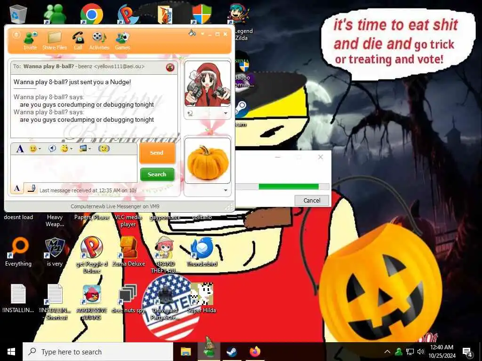The height and width of the screenshot is (361, 482).
Task: Open Games in Messenger toolbar
Action: pyautogui.click(x=122, y=40)
